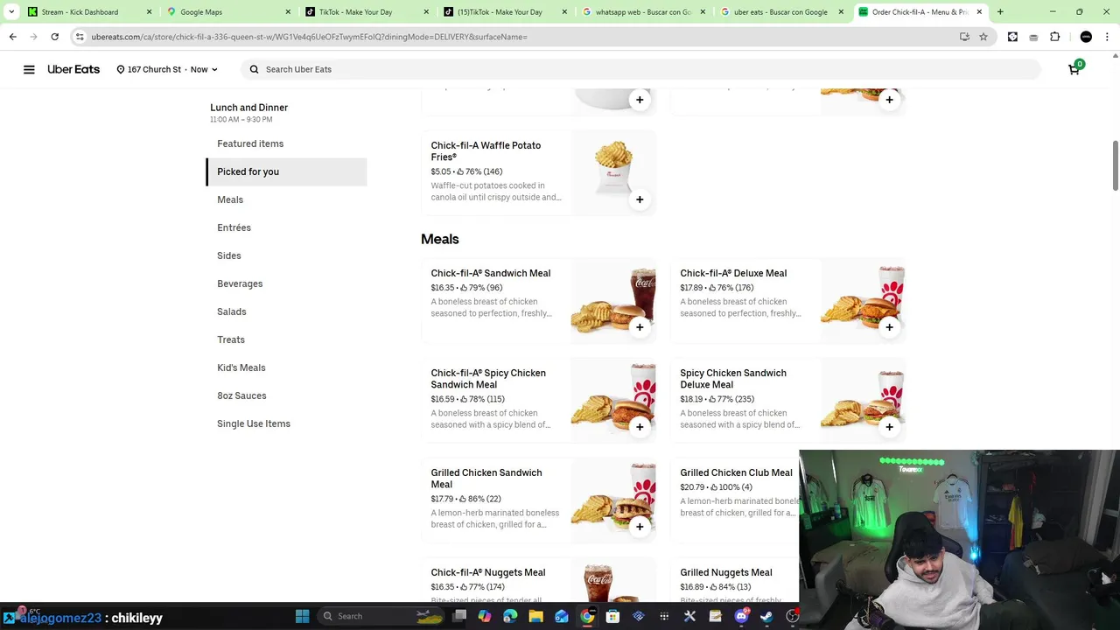Go back in browser history

pos(12,37)
